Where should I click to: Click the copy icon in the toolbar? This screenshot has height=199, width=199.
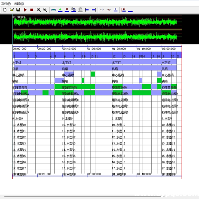74,10
